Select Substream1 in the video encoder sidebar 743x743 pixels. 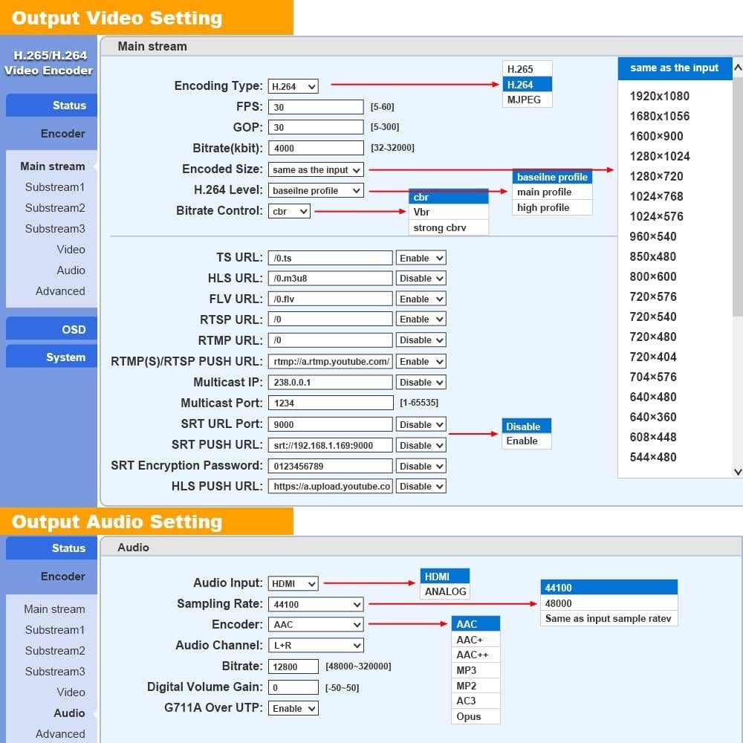[x=55, y=187]
